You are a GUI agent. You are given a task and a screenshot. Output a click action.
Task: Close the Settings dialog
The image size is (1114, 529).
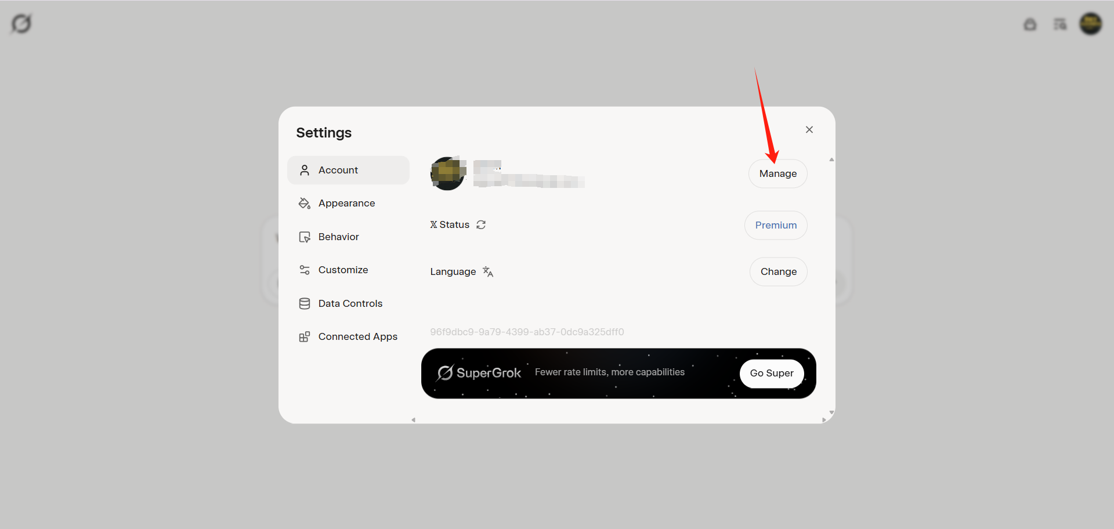pyautogui.click(x=809, y=129)
